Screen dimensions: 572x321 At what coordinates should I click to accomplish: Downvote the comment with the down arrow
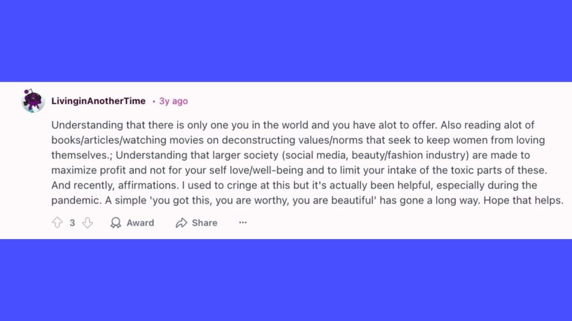(x=88, y=223)
